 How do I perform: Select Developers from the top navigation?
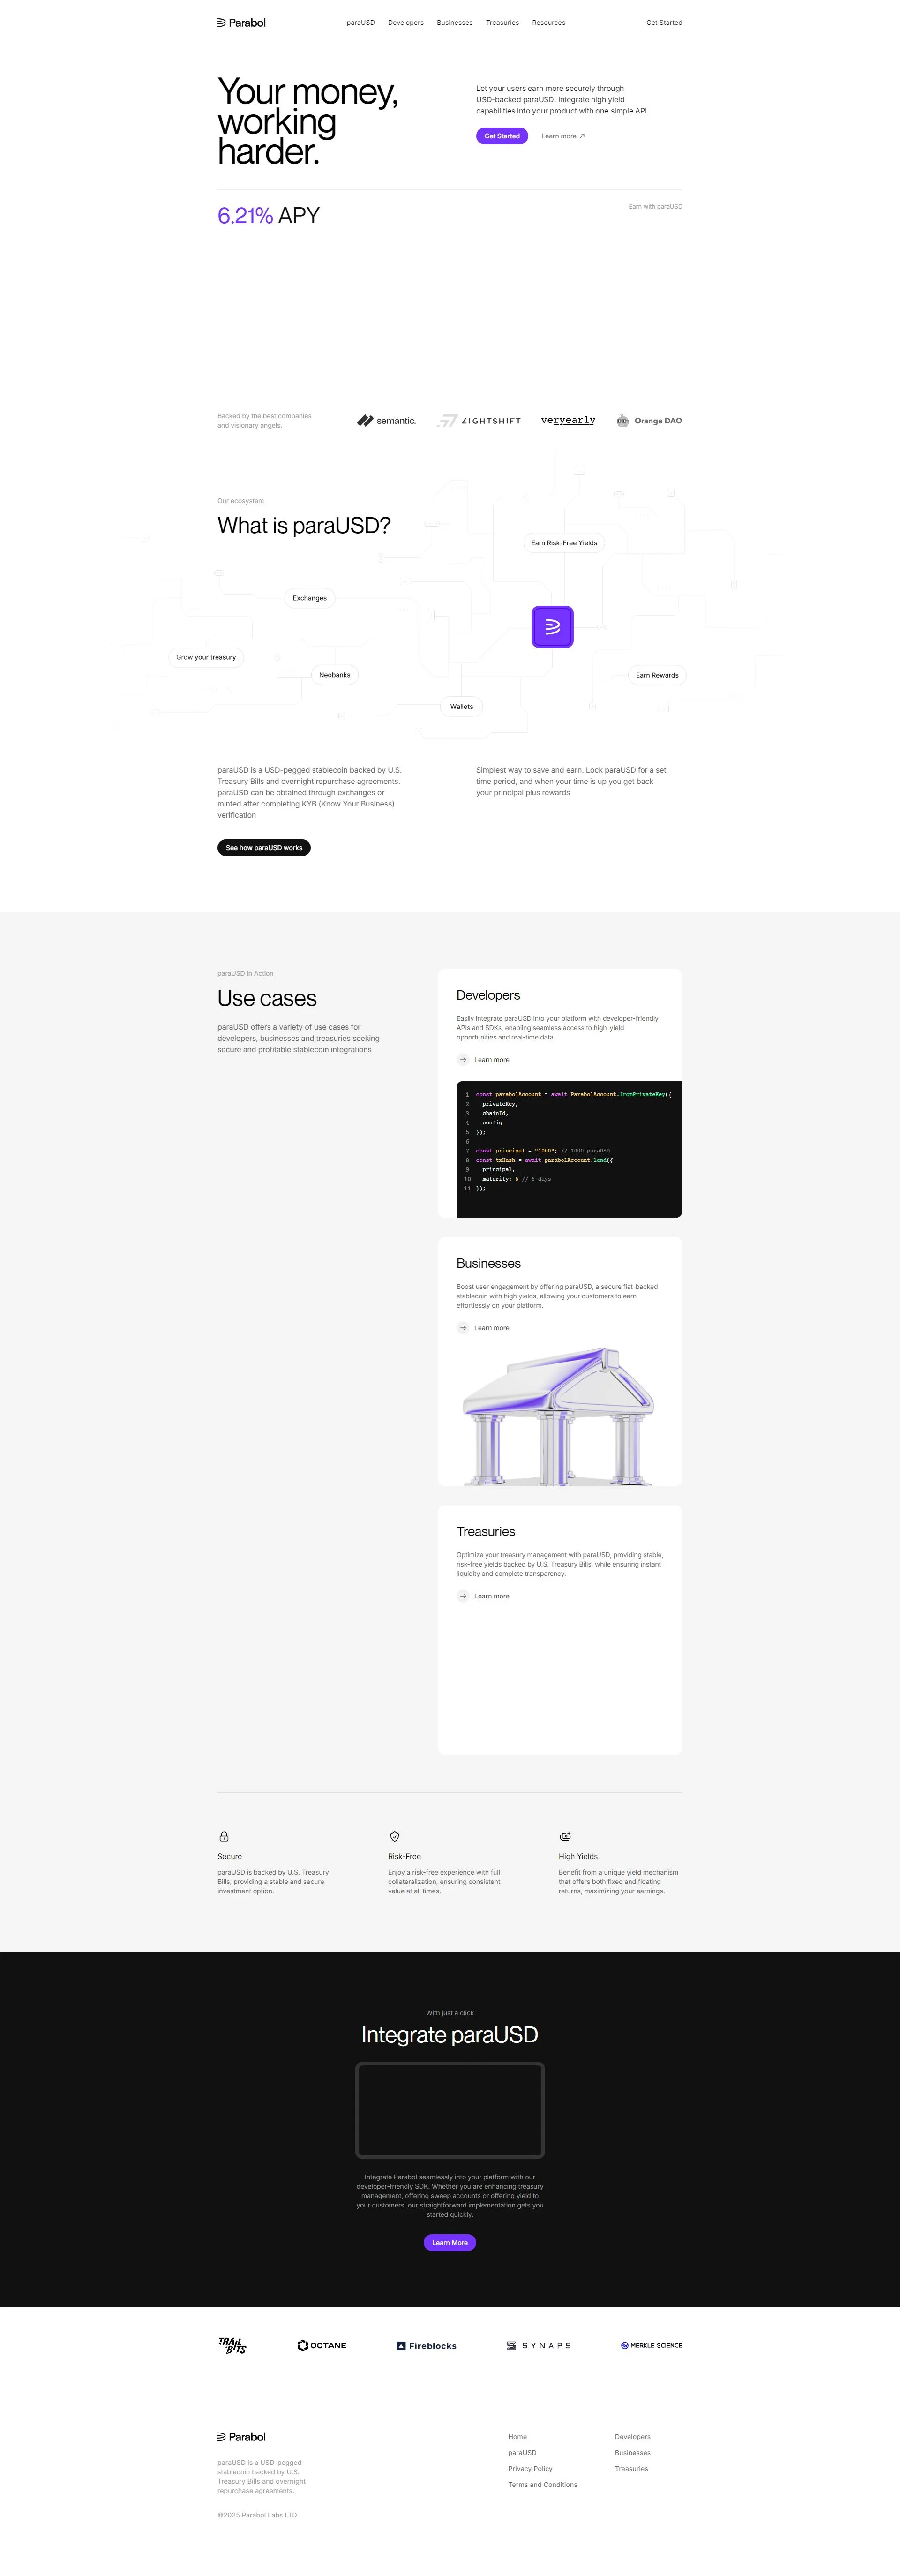click(405, 22)
